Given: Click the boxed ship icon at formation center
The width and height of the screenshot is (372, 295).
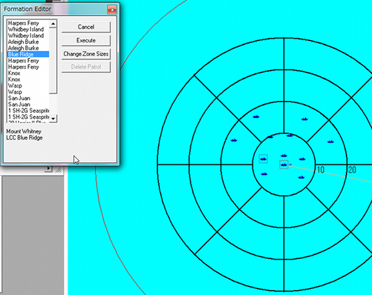Looking at the screenshot, I should click(x=284, y=165).
